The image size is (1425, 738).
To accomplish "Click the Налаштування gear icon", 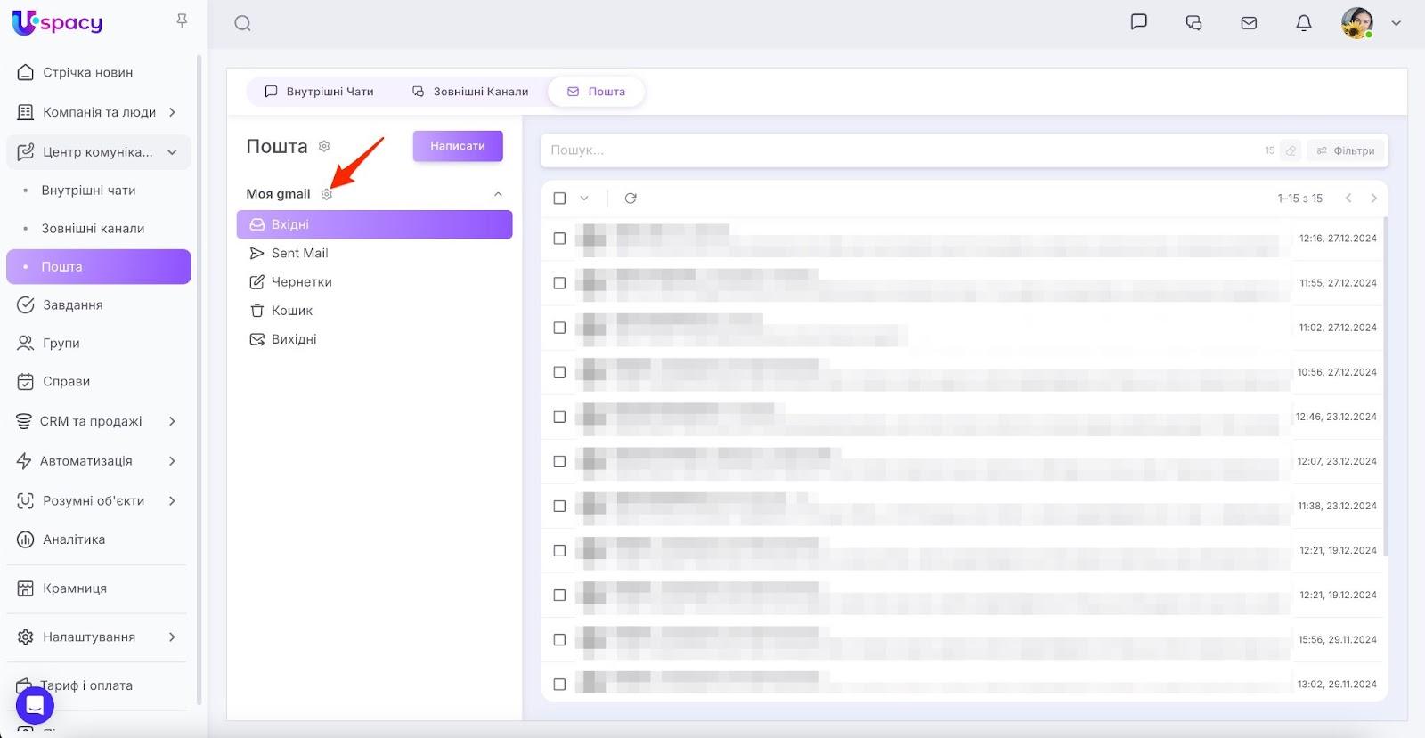I will click(26, 637).
